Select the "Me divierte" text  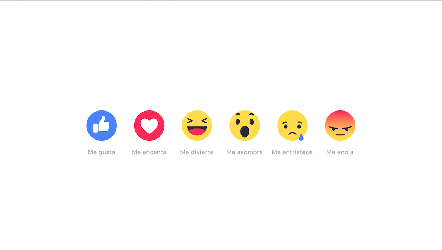197,152
